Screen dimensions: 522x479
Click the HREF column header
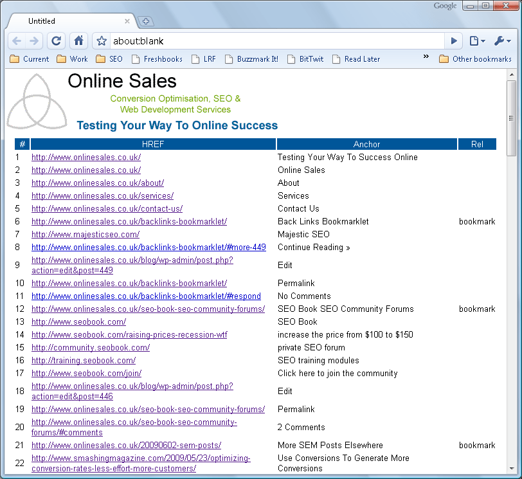click(x=153, y=144)
